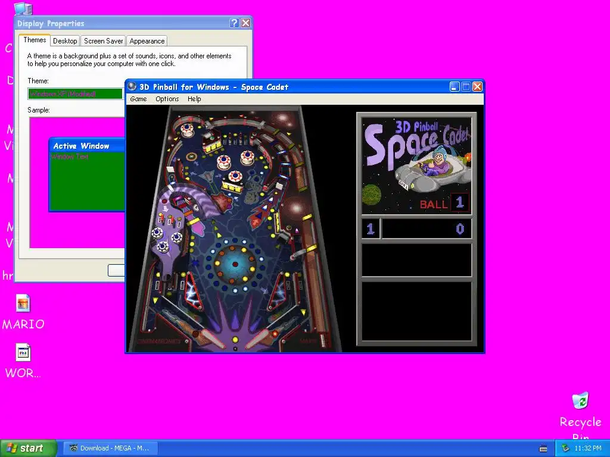Click the Start button

point(28,448)
